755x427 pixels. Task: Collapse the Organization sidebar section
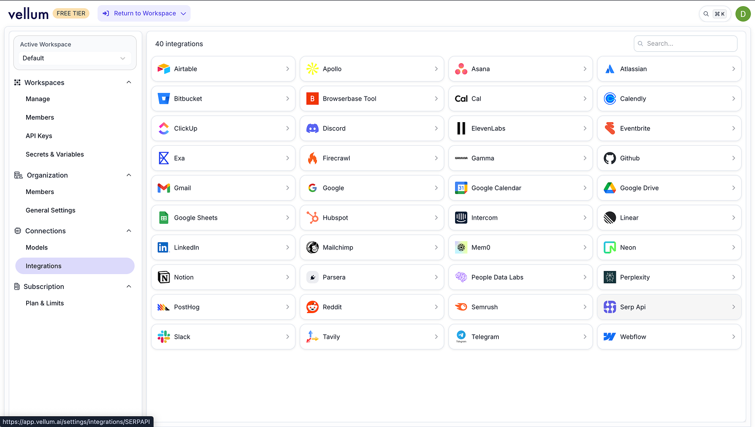click(x=129, y=175)
